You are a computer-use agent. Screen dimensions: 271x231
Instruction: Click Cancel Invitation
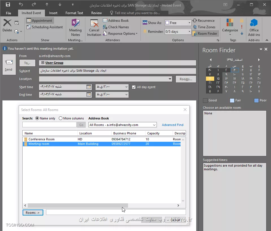click(94, 28)
